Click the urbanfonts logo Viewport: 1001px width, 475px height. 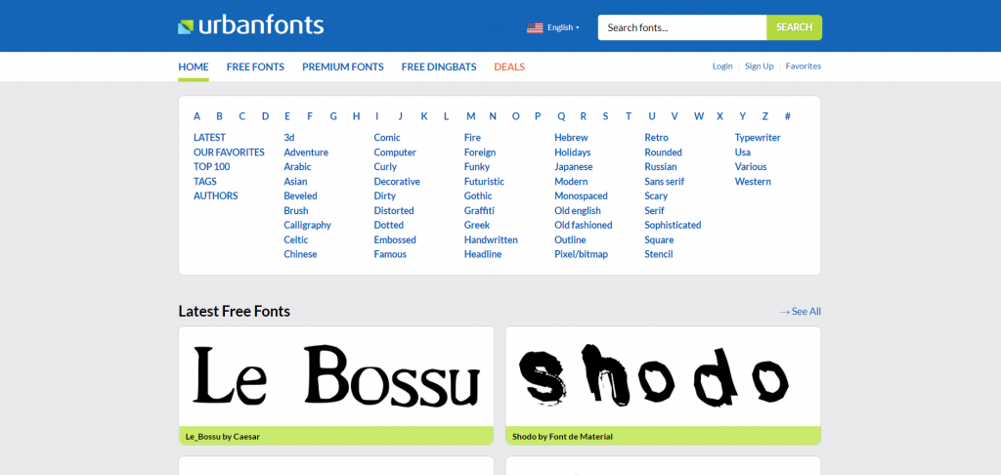(250, 25)
